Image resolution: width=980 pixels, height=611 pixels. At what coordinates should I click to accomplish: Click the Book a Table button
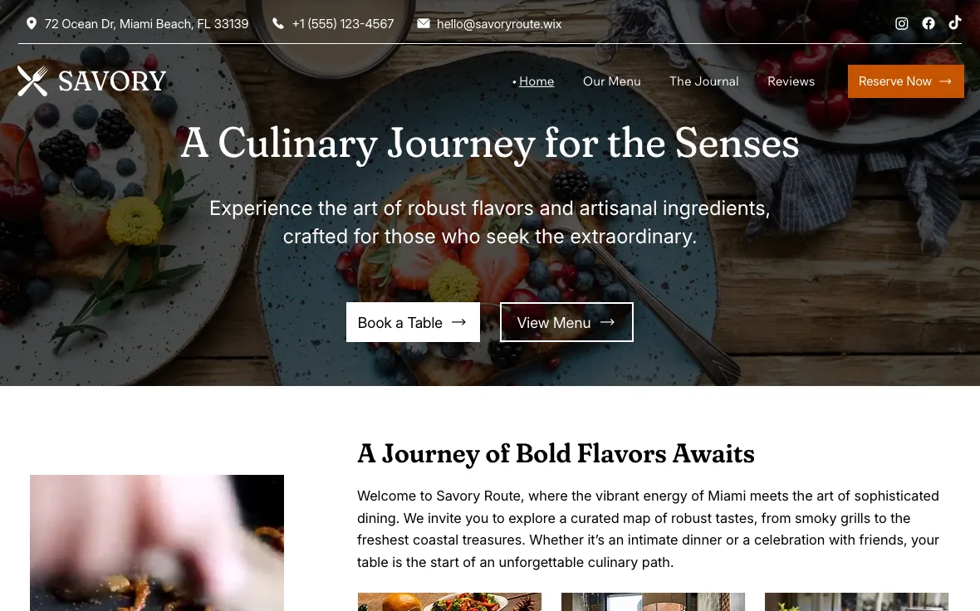(413, 322)
